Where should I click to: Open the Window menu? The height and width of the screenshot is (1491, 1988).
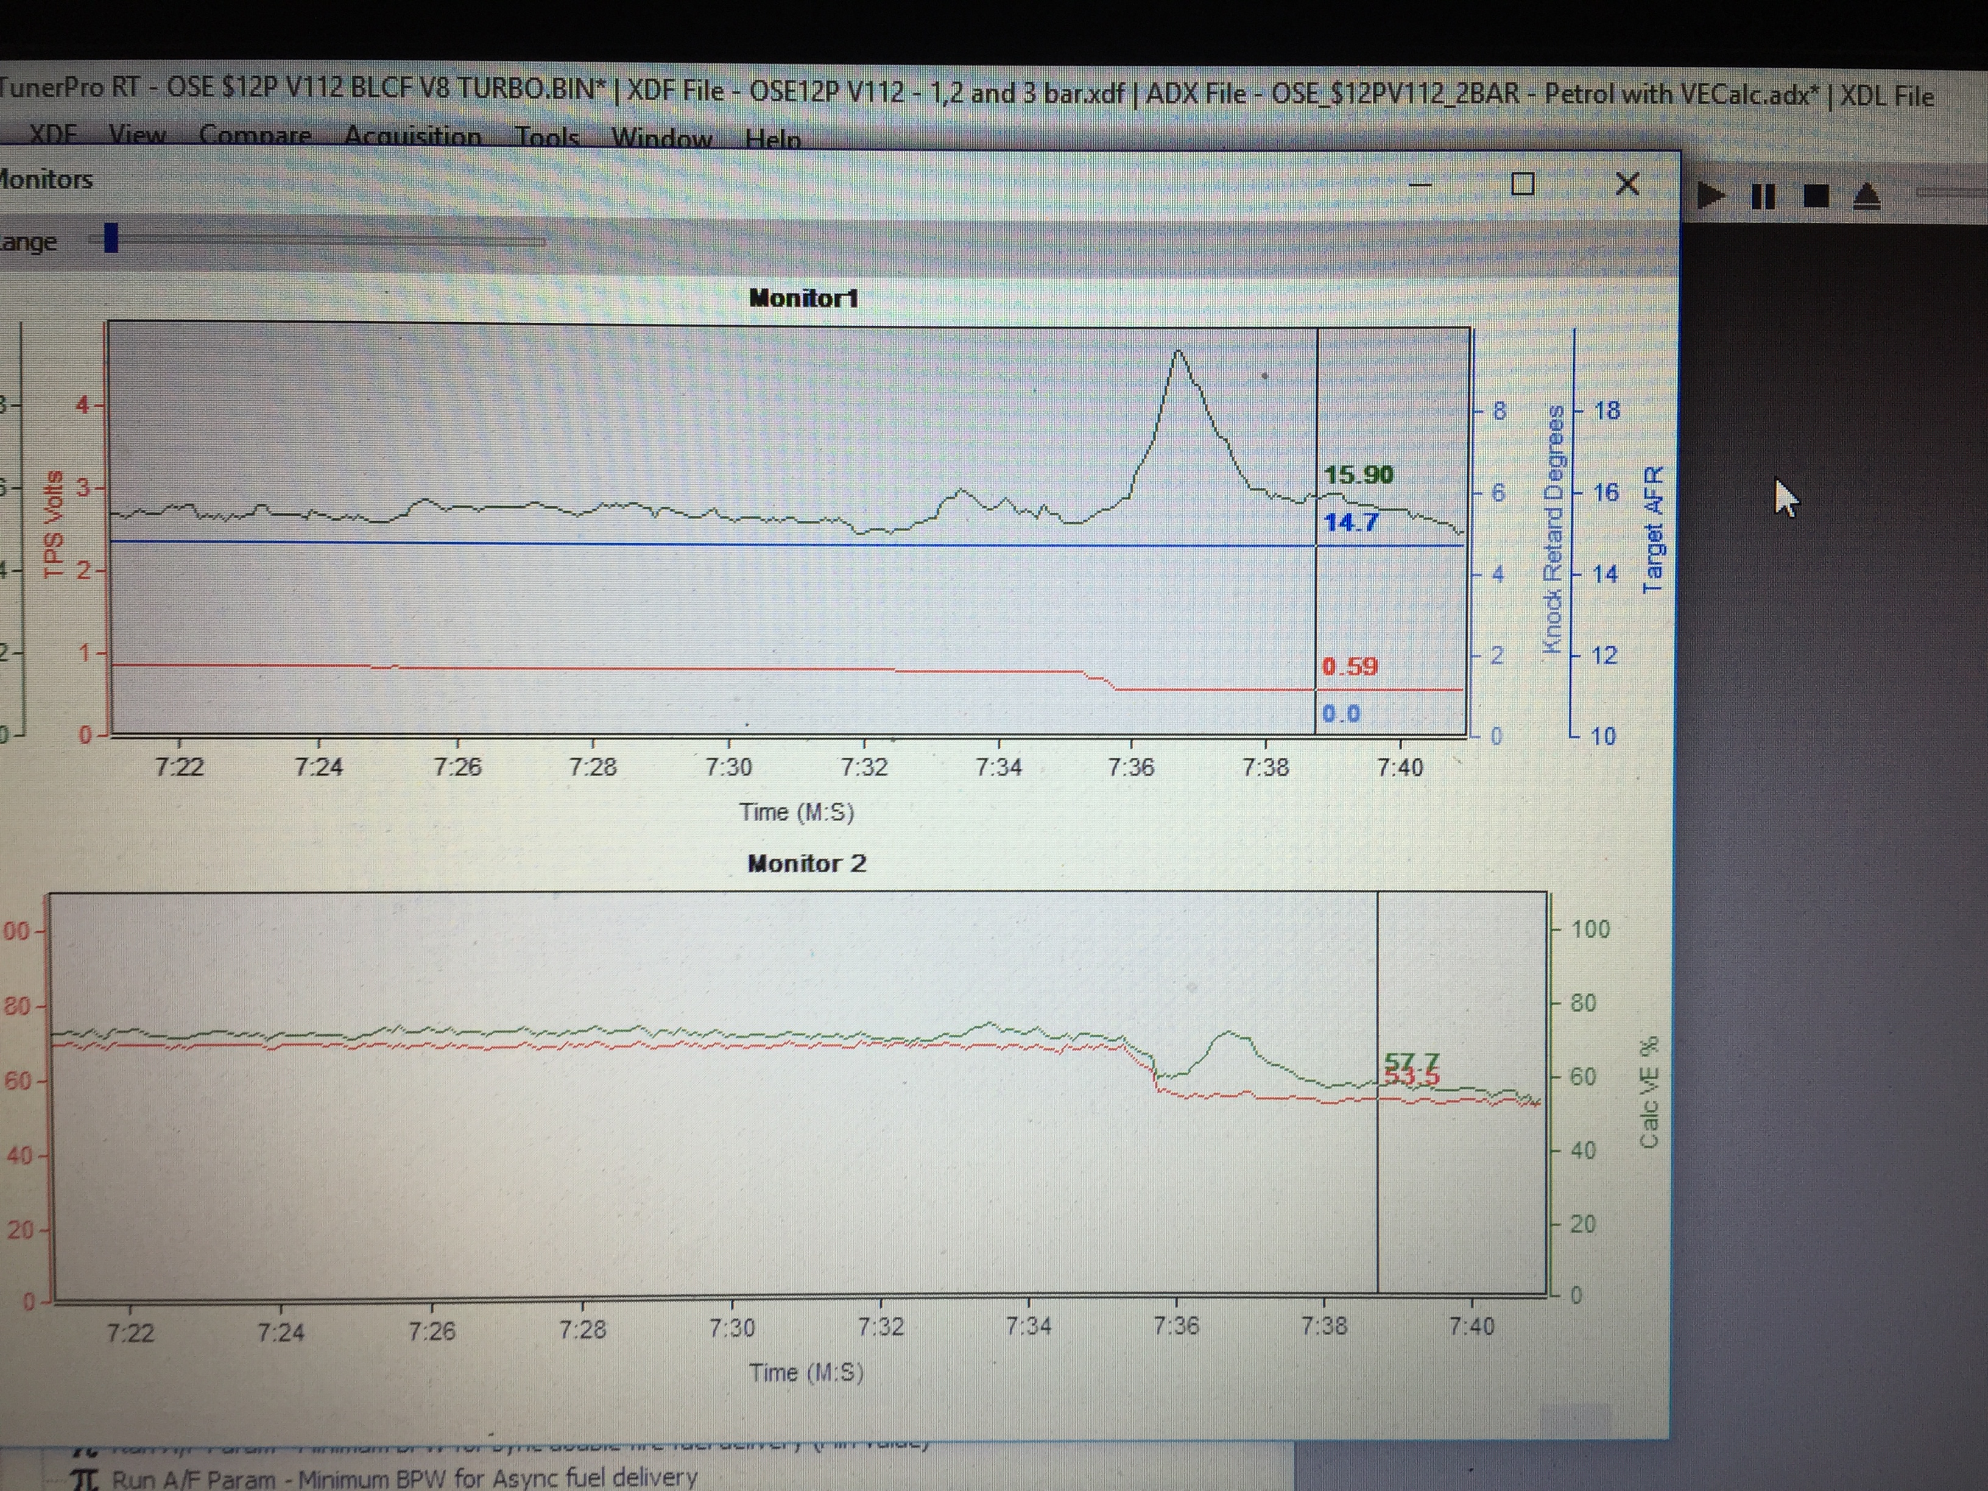[663, 138]
